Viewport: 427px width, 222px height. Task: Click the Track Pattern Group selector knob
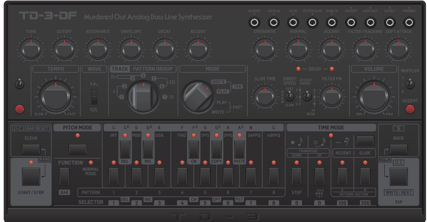143,97
